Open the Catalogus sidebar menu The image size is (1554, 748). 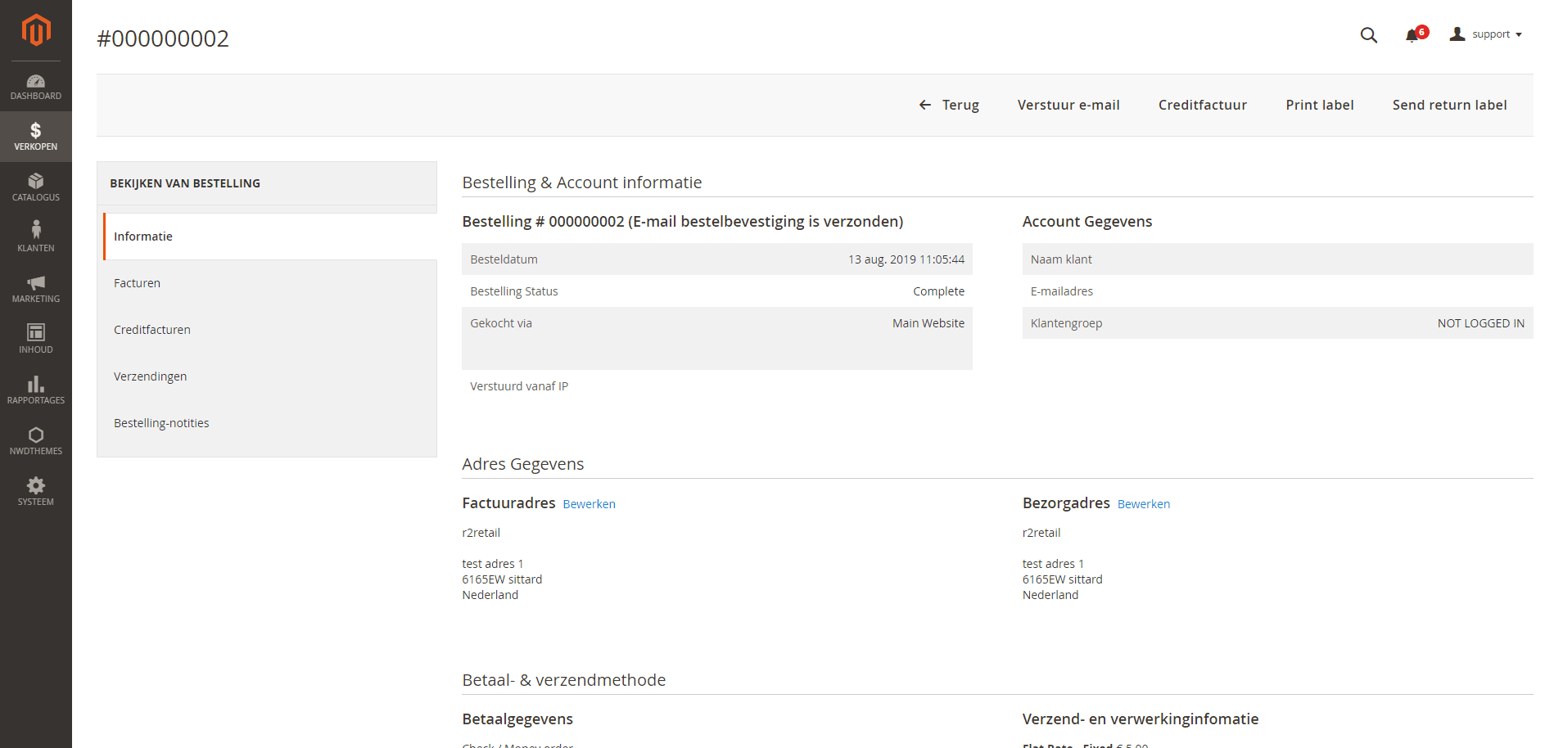(x=36, y=187)
